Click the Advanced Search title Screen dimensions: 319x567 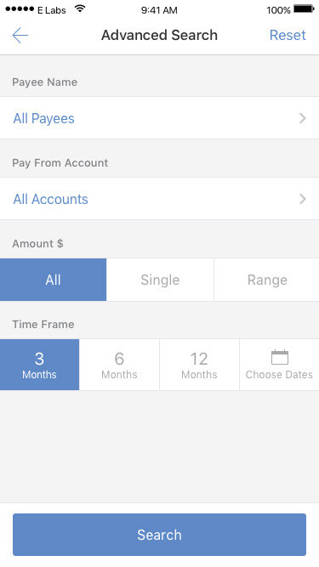159,35
